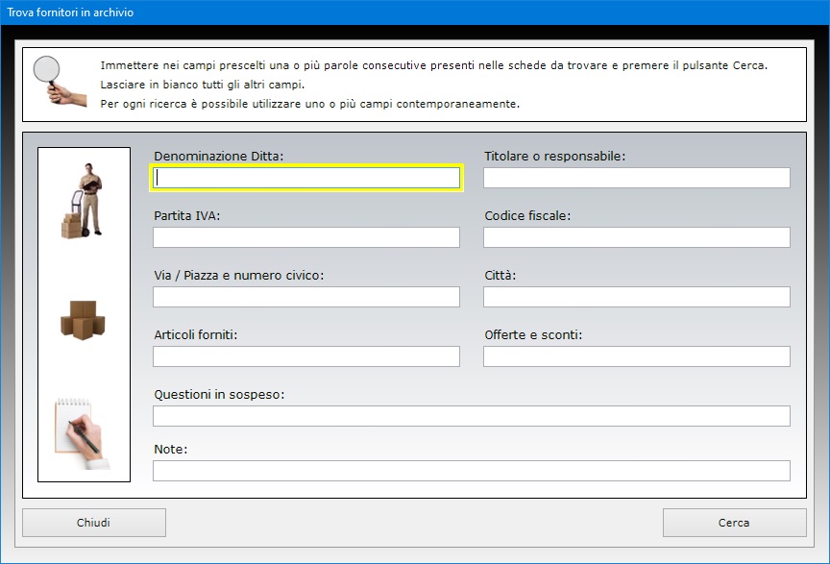The height and width of the screenshot is (564, 830).
Task: Click the Articoli forniti label
Action: [196, 334]
